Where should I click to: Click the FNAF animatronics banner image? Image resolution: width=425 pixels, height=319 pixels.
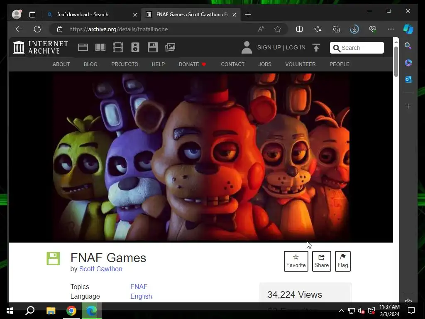(201, 157)
